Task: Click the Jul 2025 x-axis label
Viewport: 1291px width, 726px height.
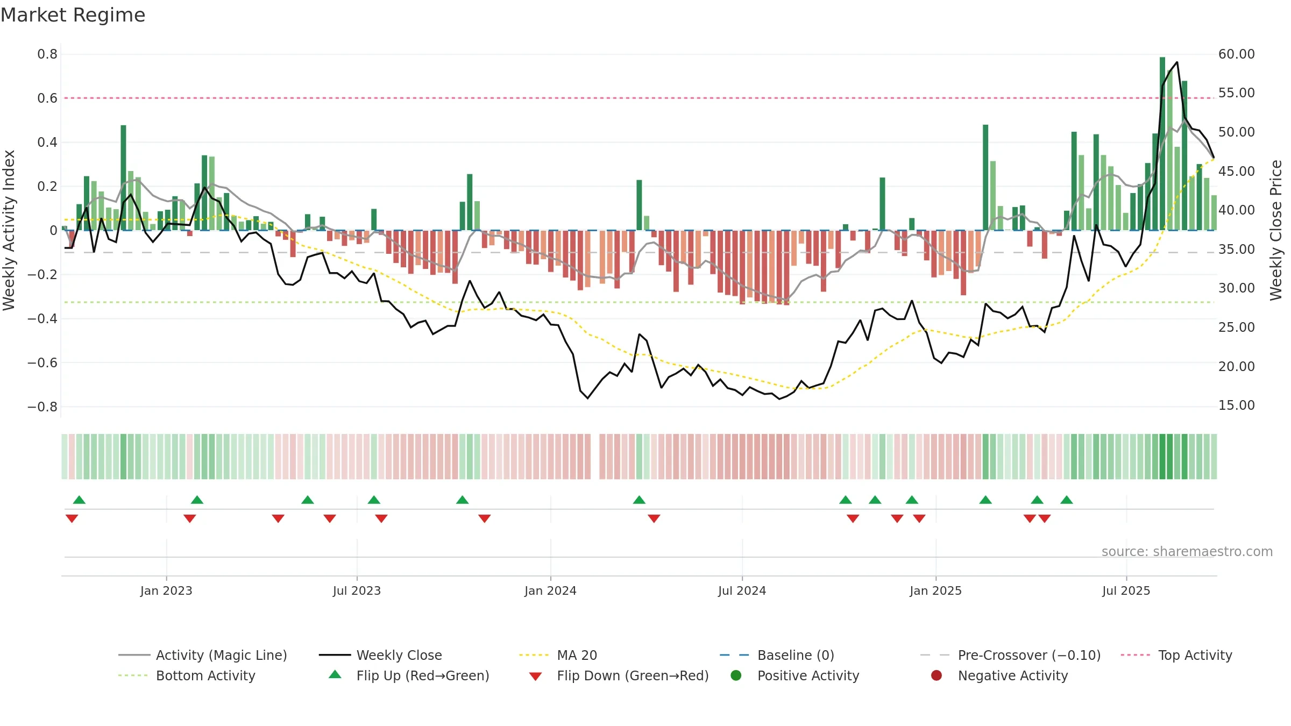Action: click(1126, 590)
